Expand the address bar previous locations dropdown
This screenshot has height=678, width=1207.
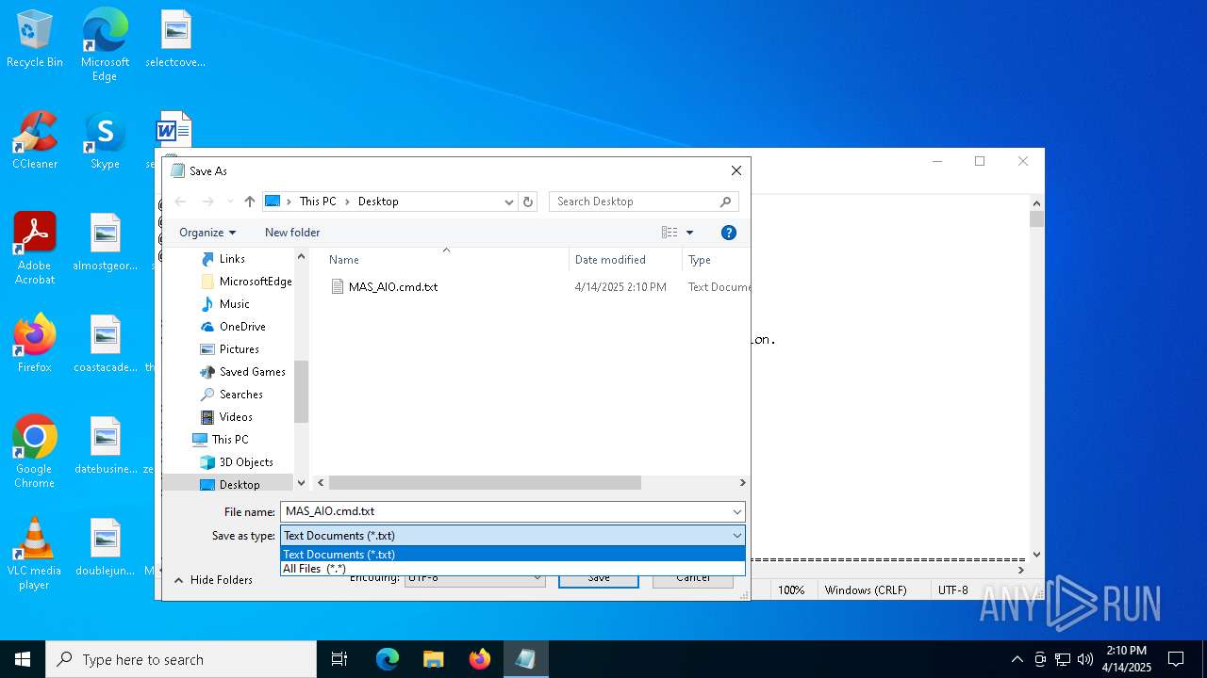(x=509, y=202)
